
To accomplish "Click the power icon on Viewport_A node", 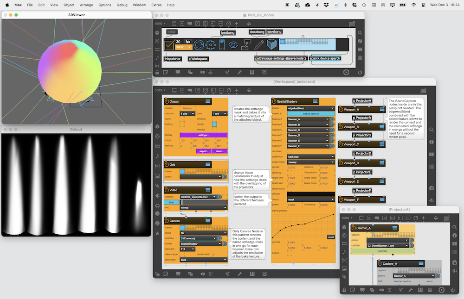I will click(341, 109).
